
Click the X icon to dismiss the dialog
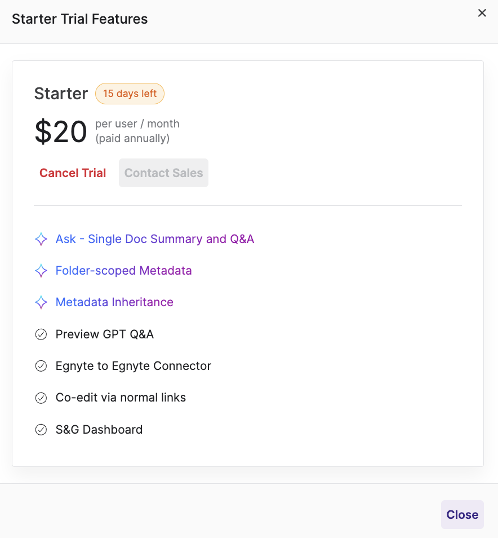click(x=482, y=12)
